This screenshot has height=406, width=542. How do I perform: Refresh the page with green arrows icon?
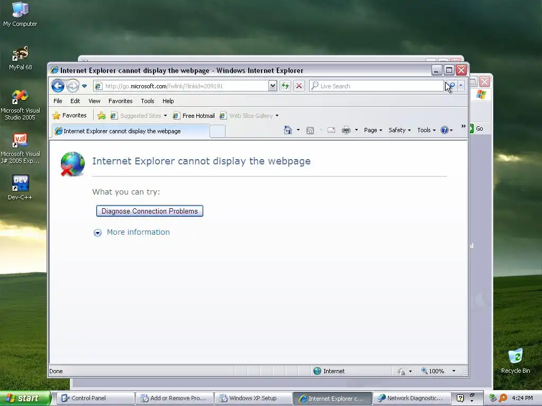tap(285, 86)
